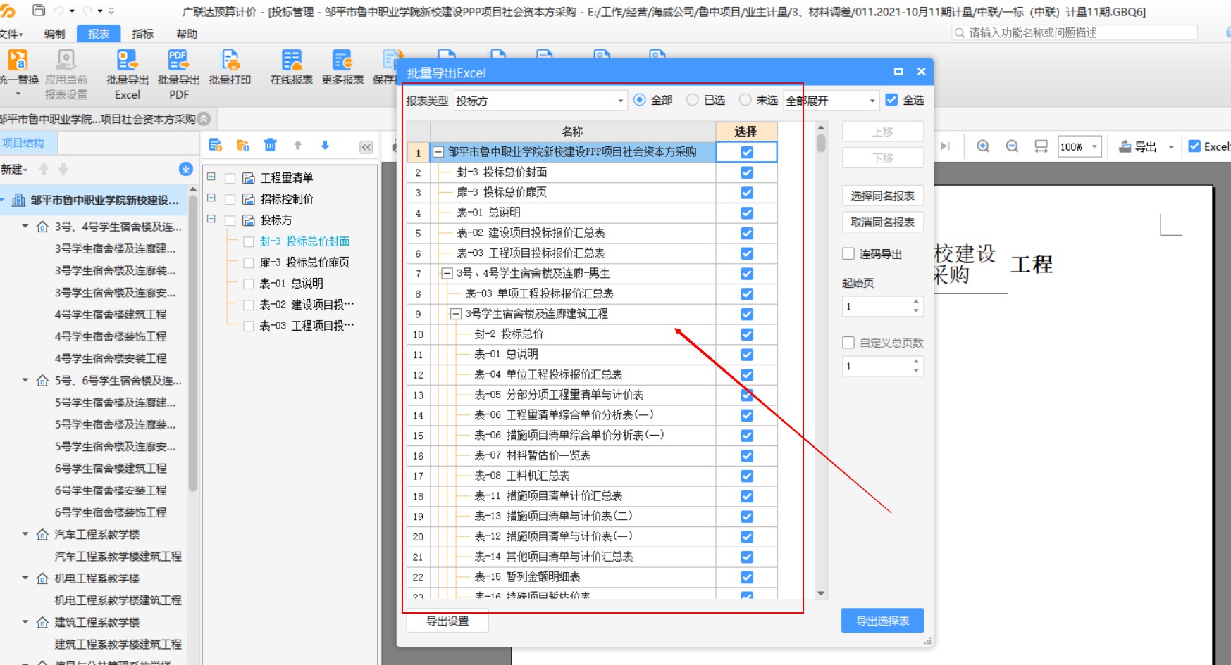Collapse row 7 3号、4号学生宿舍楼 node
Image resolution: width=1231 pixels, height=665 pixels.
[x=447, y=274]
